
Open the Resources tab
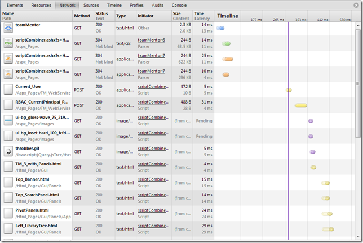tap(41, 5)
